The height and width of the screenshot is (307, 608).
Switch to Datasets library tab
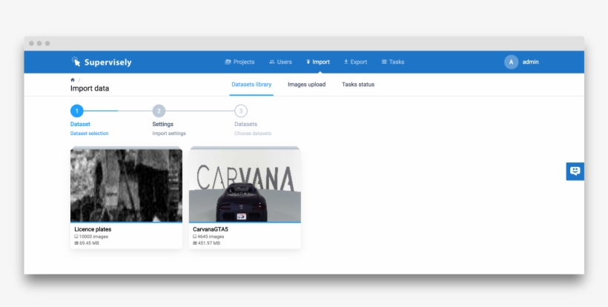click(251, 85)
